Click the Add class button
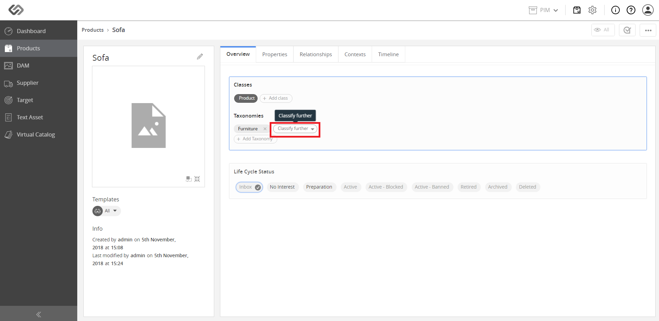 276,98
